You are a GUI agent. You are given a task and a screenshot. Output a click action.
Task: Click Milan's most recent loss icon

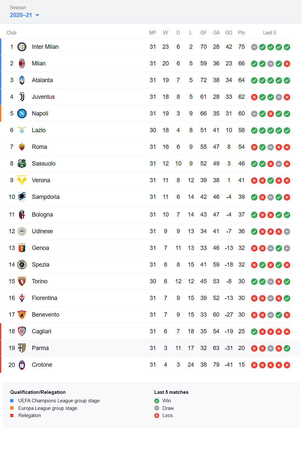coord(287,64)
